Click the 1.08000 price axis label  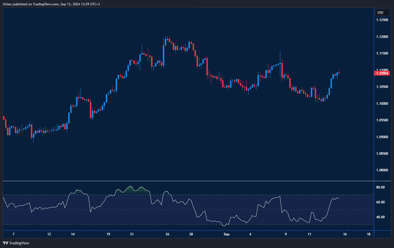[382, 170]
